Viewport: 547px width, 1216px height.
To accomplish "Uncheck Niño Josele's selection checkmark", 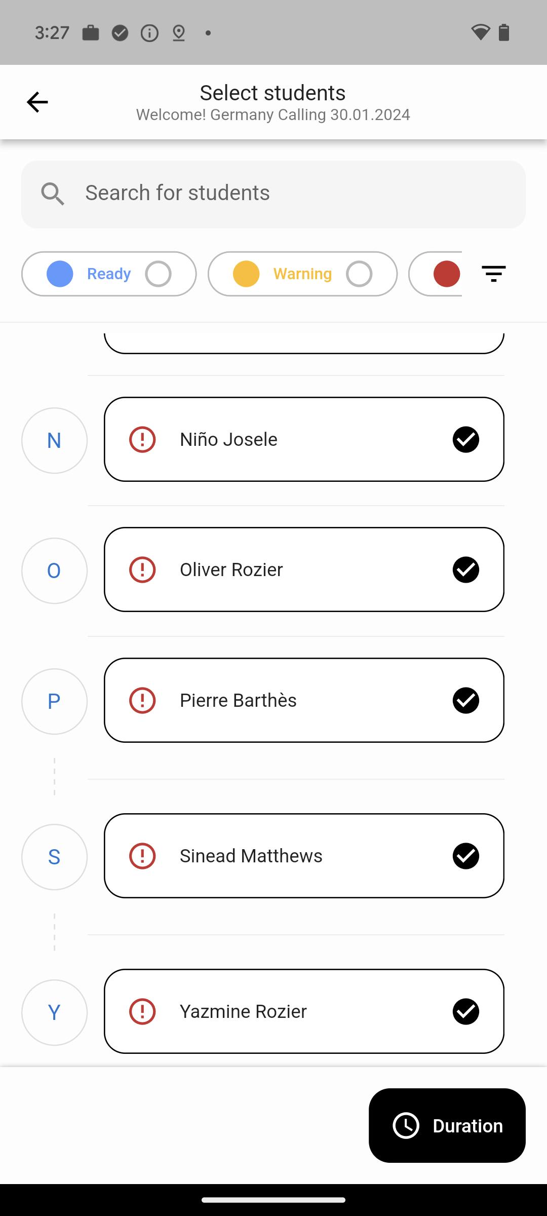I will point(465,439).
